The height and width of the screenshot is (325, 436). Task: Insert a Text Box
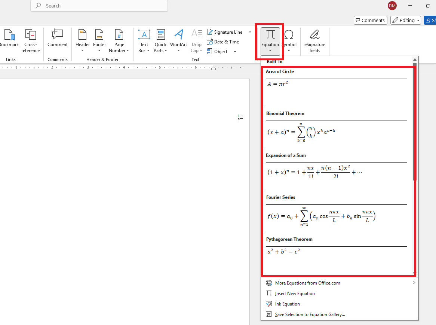point(144,41)
